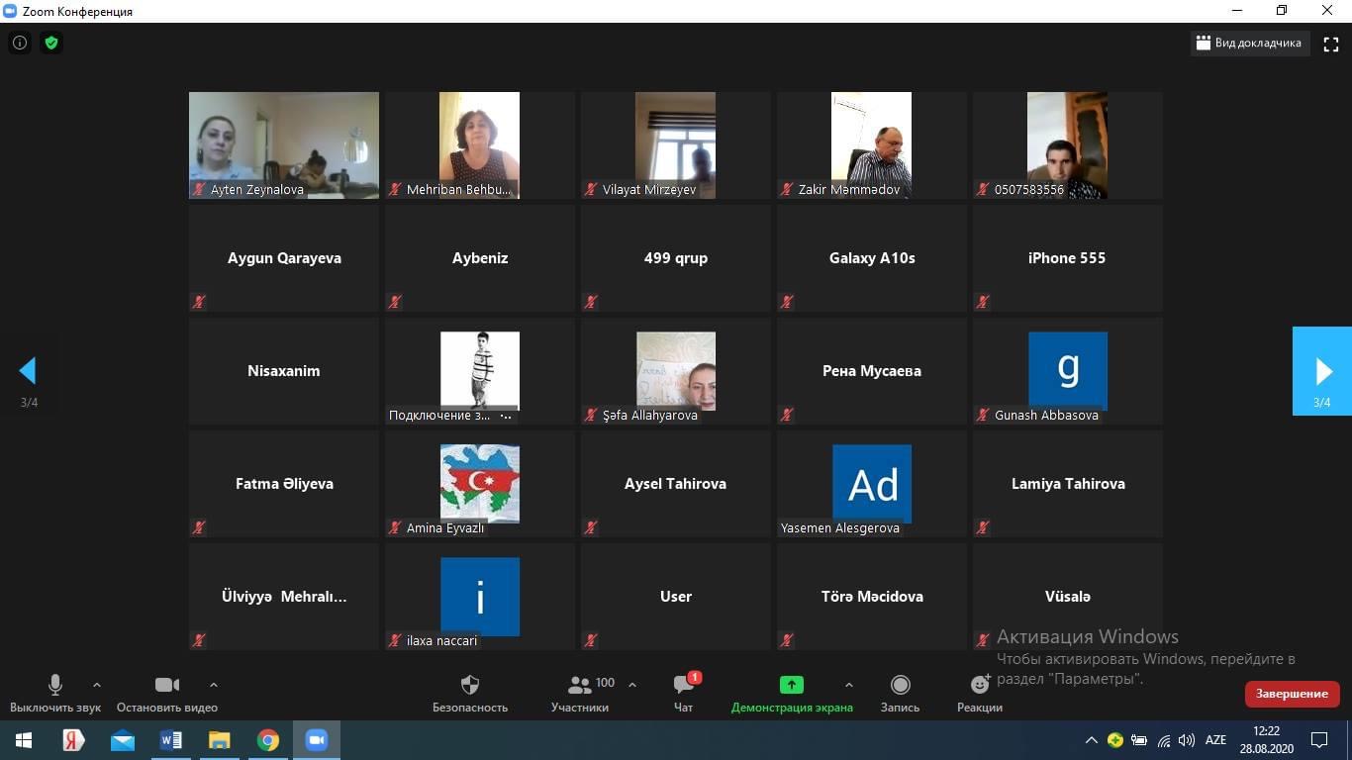Open Word from taskbar
The width and height of the screenshot is (1352, 760).
coord(171,740)
